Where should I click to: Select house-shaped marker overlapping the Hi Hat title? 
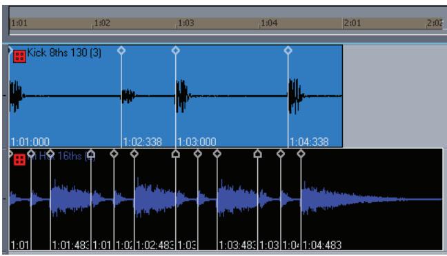91,154
